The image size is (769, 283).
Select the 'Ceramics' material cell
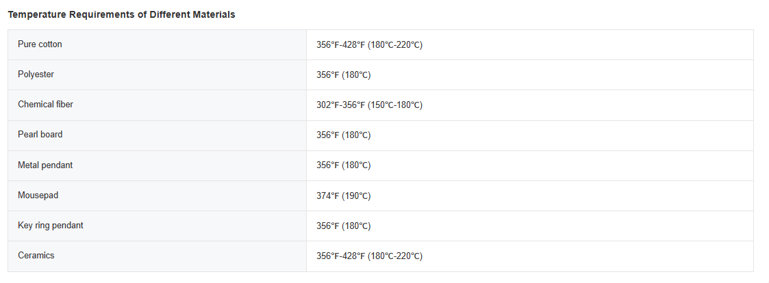click(x=36, y=256)
